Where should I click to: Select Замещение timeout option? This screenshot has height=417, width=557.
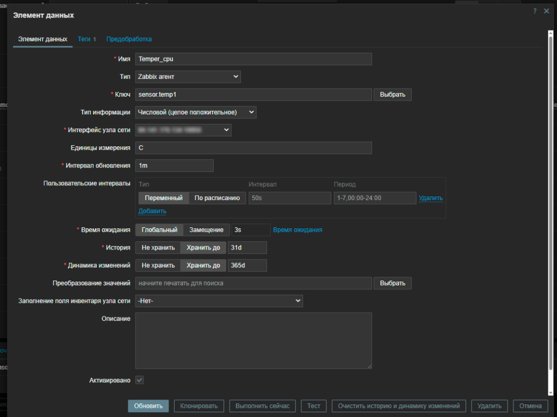point(206,230)
